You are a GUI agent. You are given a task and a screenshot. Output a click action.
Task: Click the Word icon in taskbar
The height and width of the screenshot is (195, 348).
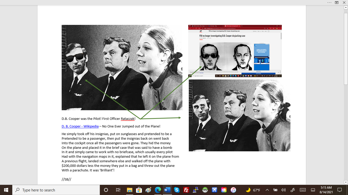tap(167, 190)
